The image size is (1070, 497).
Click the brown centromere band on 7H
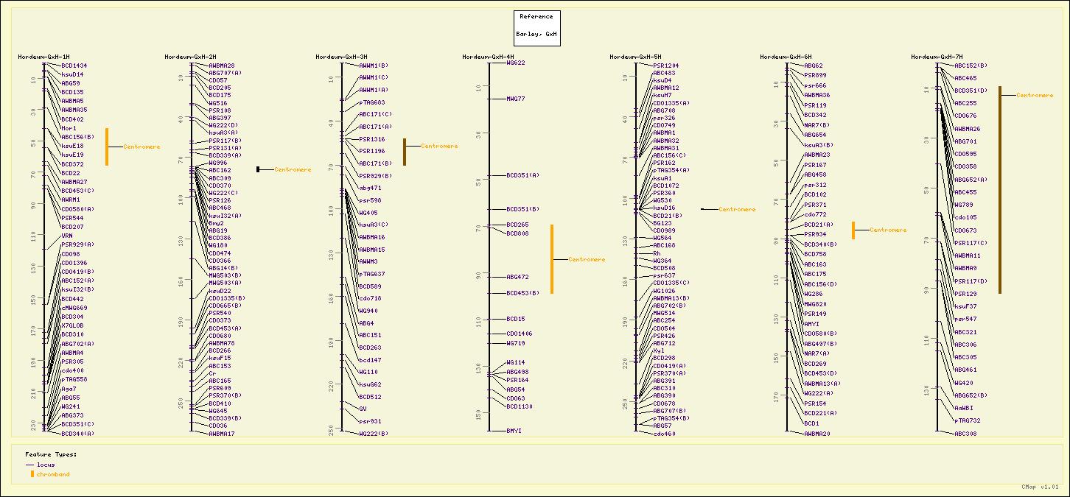[x=1000, y=189]
